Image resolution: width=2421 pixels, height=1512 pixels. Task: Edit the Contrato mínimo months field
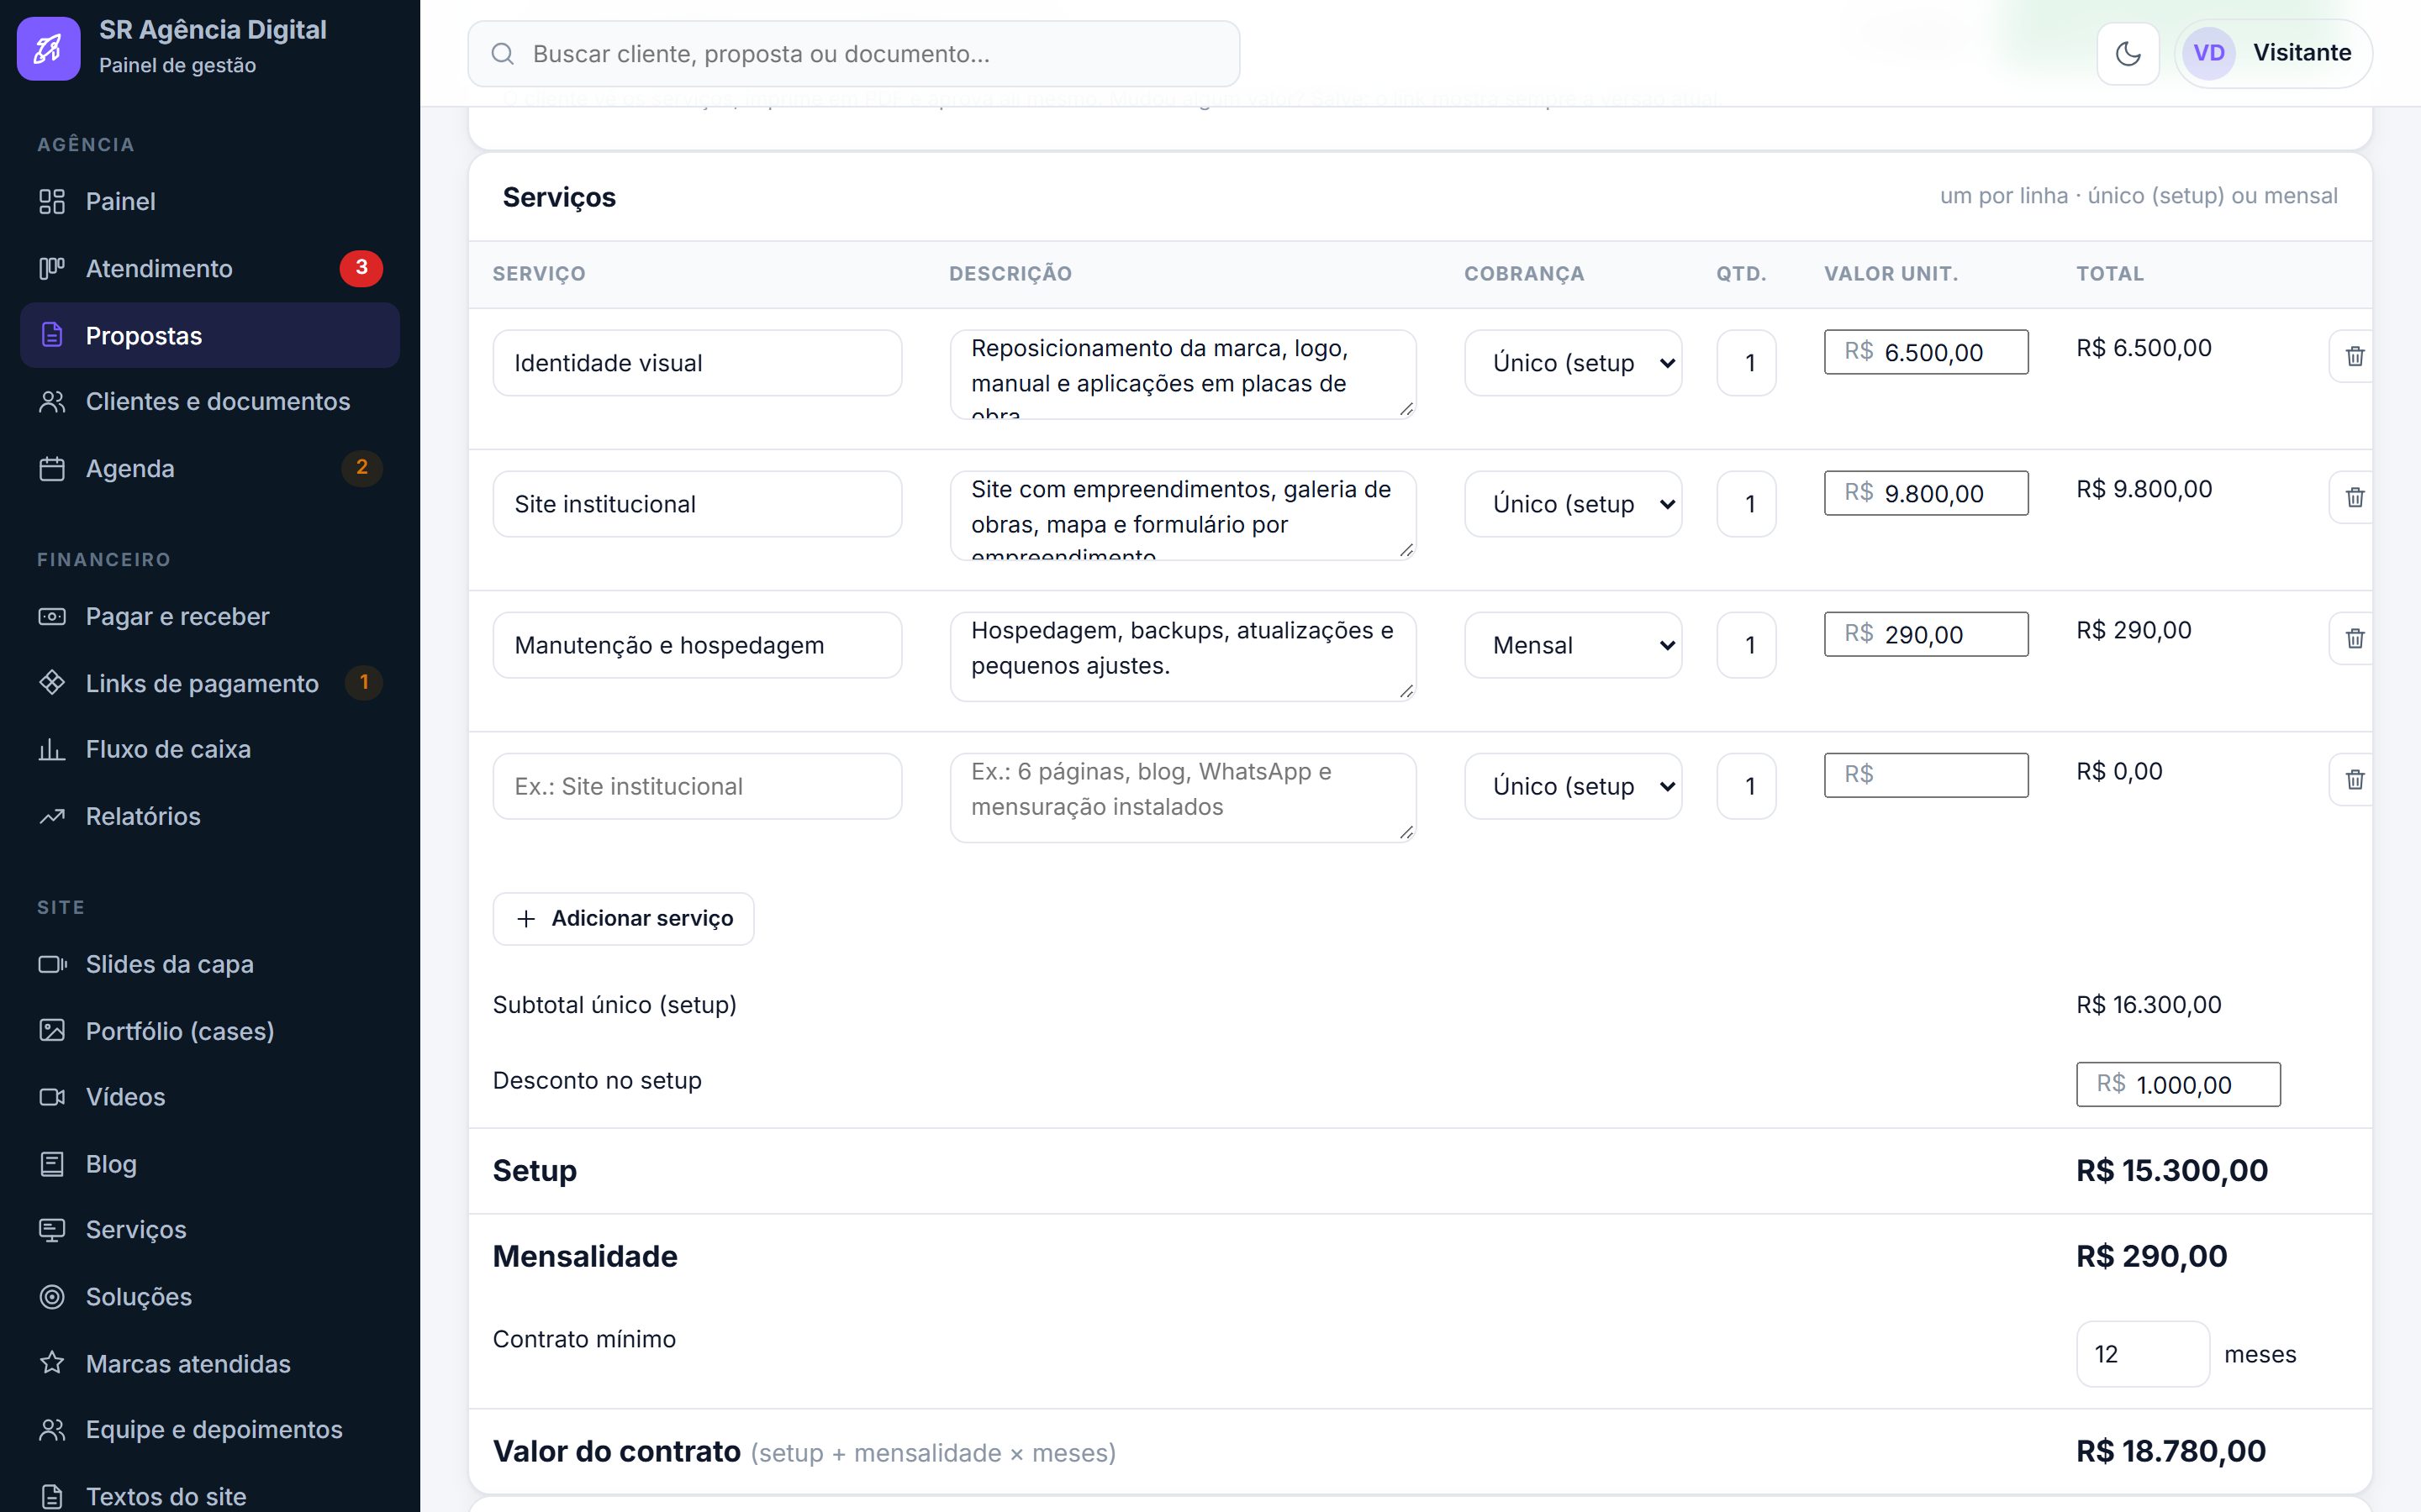click(x=2143, y=1354)
